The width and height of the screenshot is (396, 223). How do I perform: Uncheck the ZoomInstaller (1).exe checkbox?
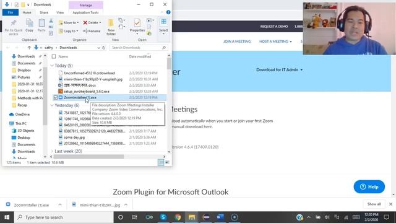56,97
